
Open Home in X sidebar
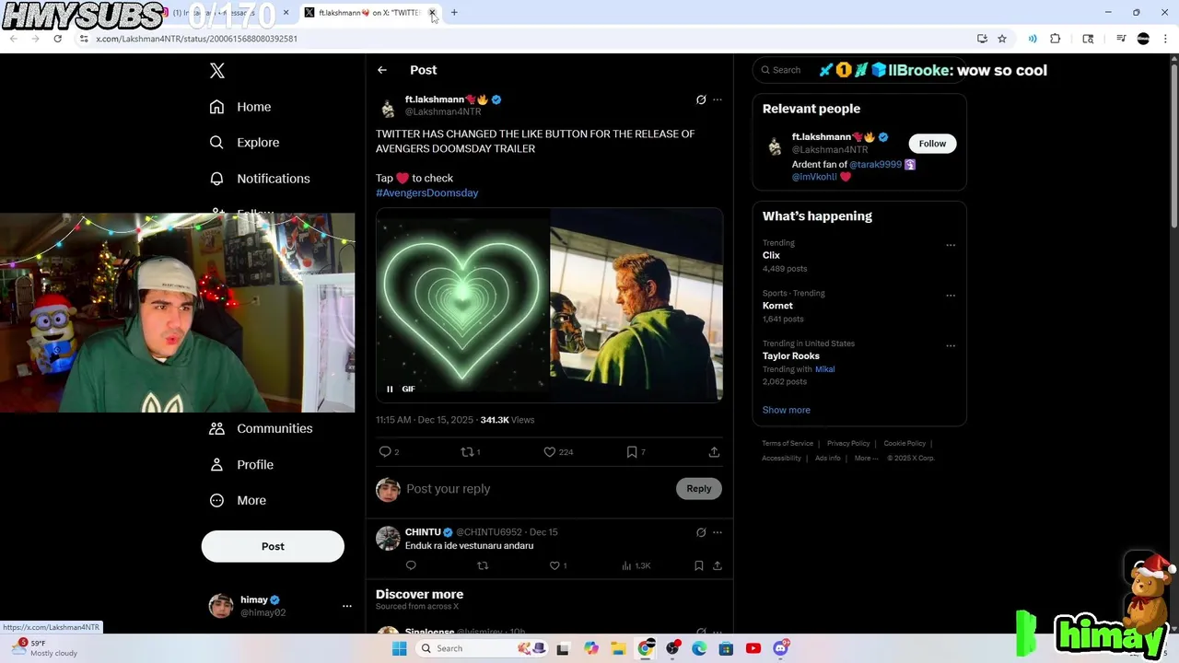240,107
